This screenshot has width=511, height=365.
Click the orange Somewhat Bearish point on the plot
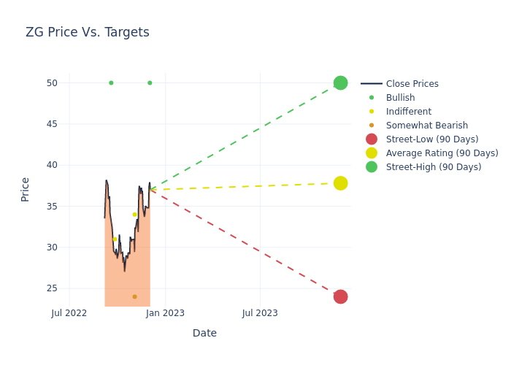pyautogui.click(x=134, y=297)
